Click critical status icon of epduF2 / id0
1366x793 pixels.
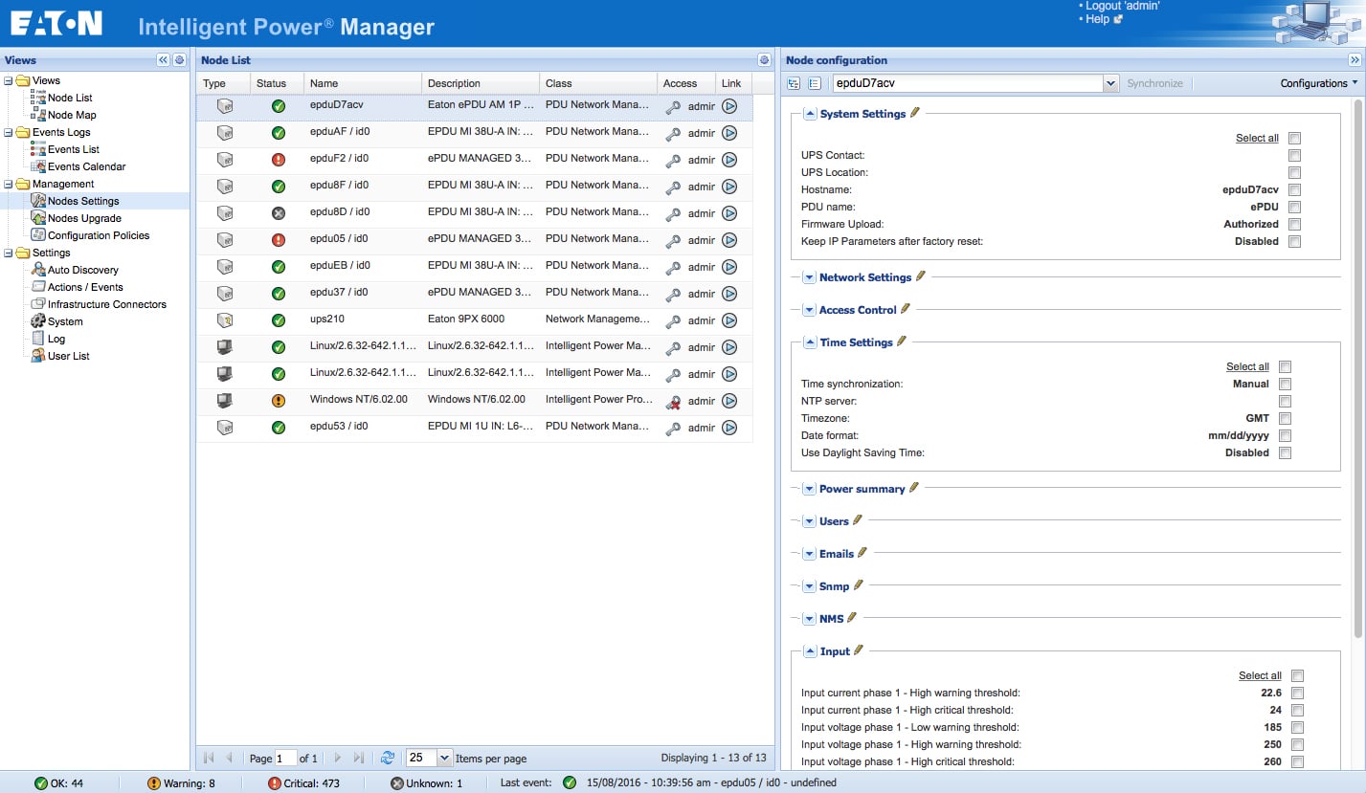(x=279, y=160)
